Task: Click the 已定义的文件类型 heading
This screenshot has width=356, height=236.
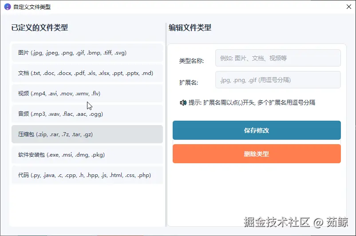Action: tap(40, 28)
